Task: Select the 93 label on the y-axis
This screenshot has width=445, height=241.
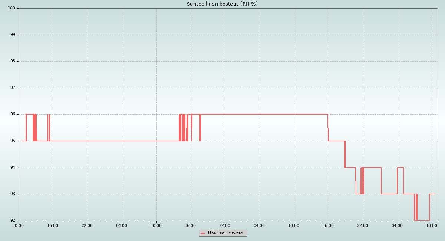Action: [13, 194]
